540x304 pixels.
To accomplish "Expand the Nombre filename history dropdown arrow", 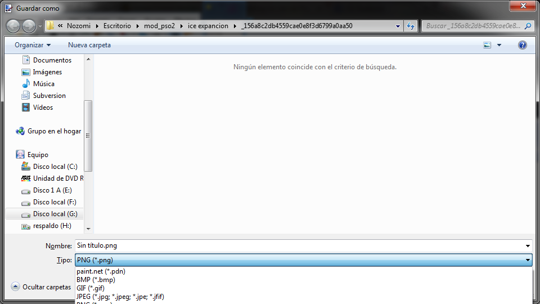I will (527, 245).
